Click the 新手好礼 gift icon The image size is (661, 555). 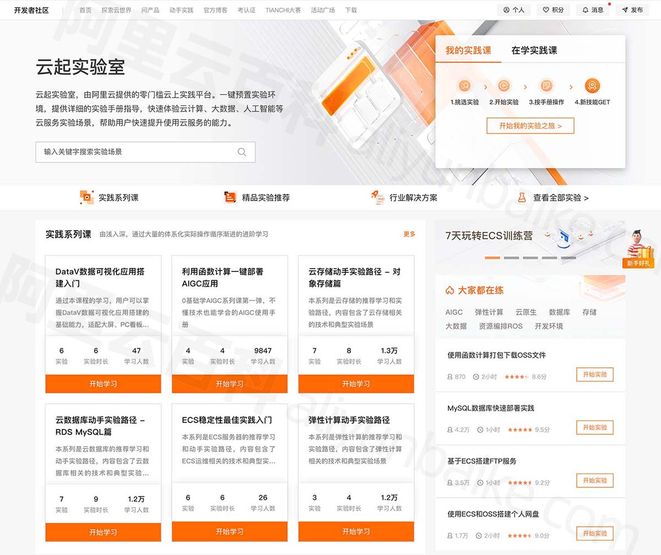coord(638,248)
